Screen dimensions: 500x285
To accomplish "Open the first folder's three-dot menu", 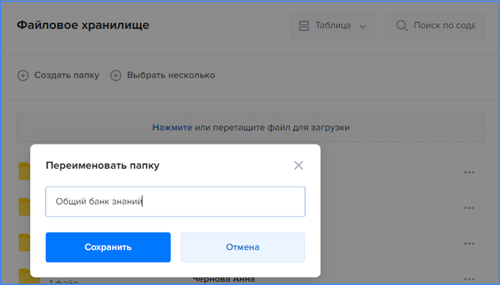I will (x=469, y=173).
